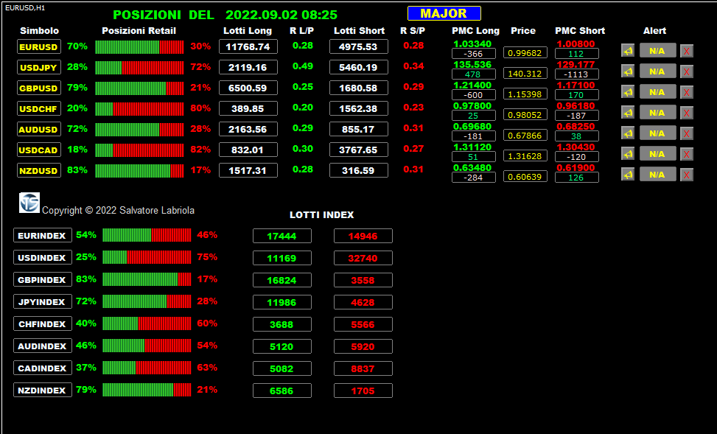Click the EURUSD row alert megaphone icon
The width and height of the screenshot is (717, 434).
628,51
